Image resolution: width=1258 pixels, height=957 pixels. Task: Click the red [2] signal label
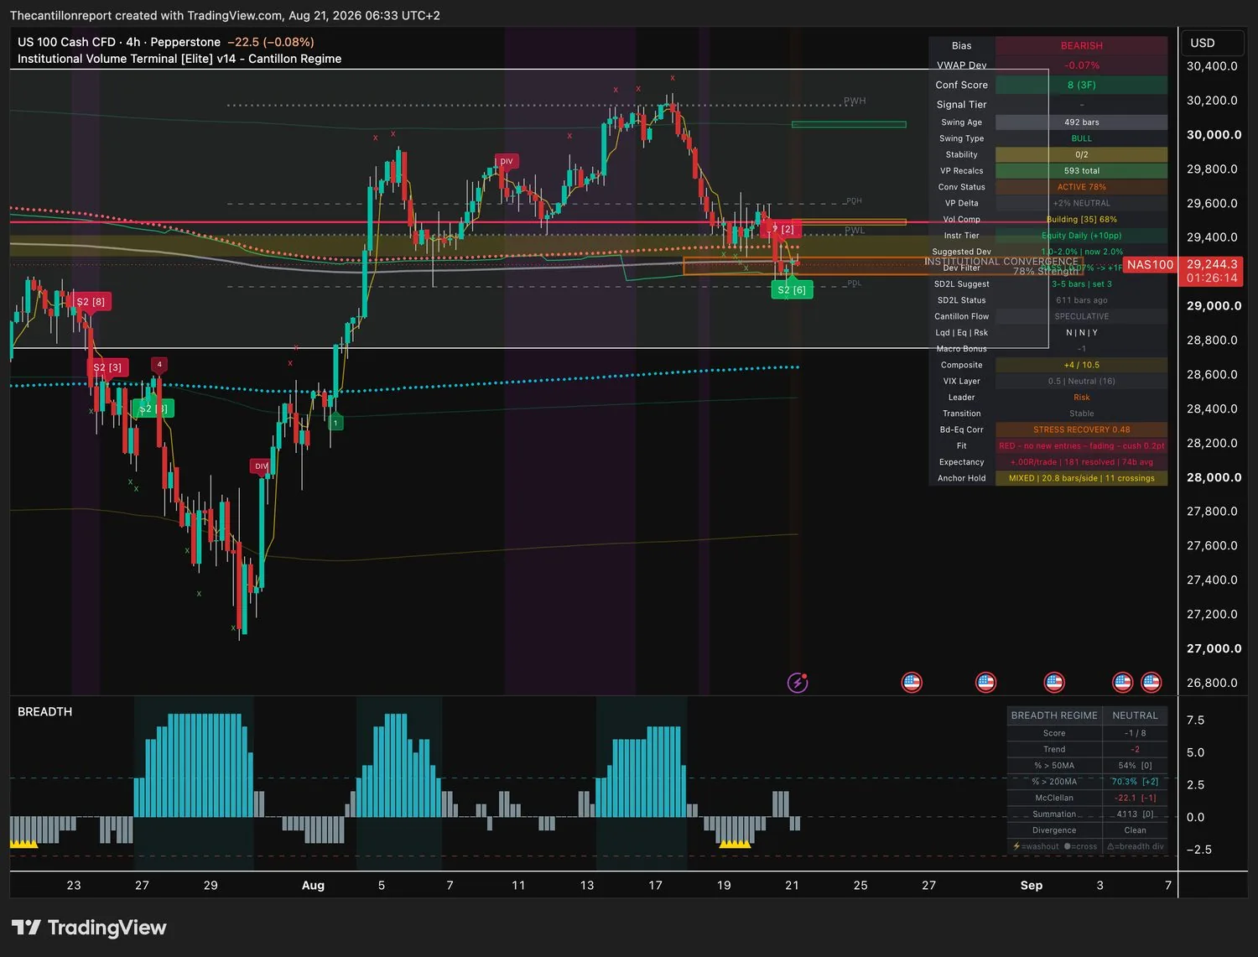pyautogui.click(x=783, y=229)
